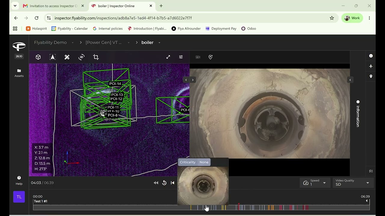Open the Chrome three-dot menu

coord(369,18)
